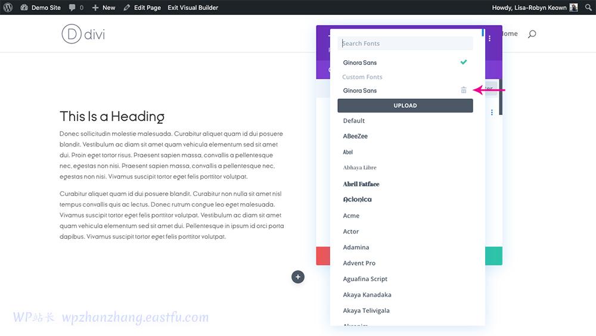Click the checkmark beside Ginora Sans
Image resolution: width=596 pixels, height=336 pixels.
pyautogui.click(x=463, y=62)
